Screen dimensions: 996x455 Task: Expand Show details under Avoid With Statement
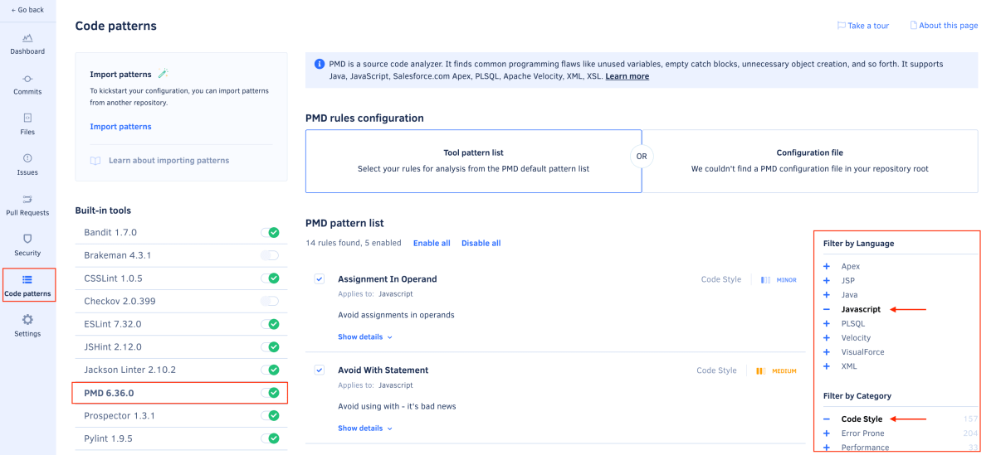pyautogui.click(x=365, y=428)
